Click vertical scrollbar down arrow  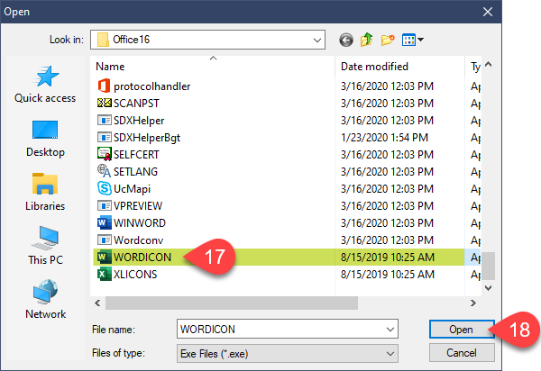point(488,288)
